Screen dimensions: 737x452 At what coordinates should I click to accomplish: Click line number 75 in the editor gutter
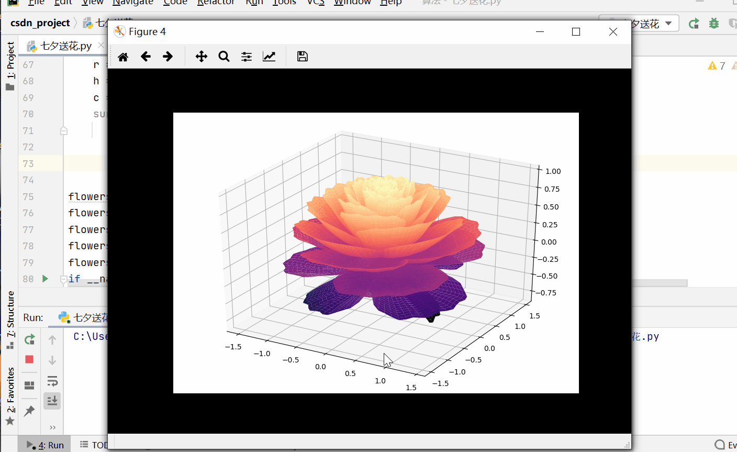pos(28,196)
